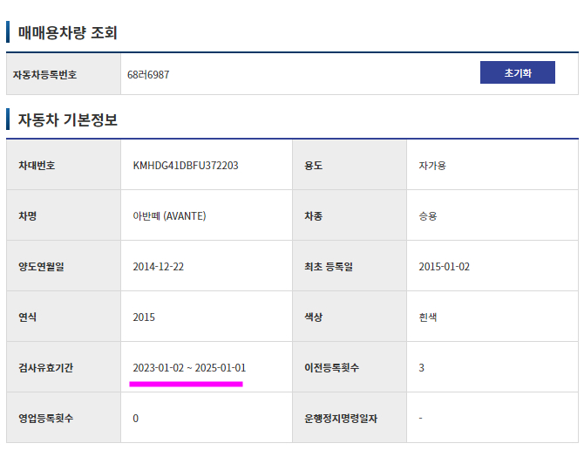
Task: Click the 색상 value 흰색
Action: (x=428, y=317)
